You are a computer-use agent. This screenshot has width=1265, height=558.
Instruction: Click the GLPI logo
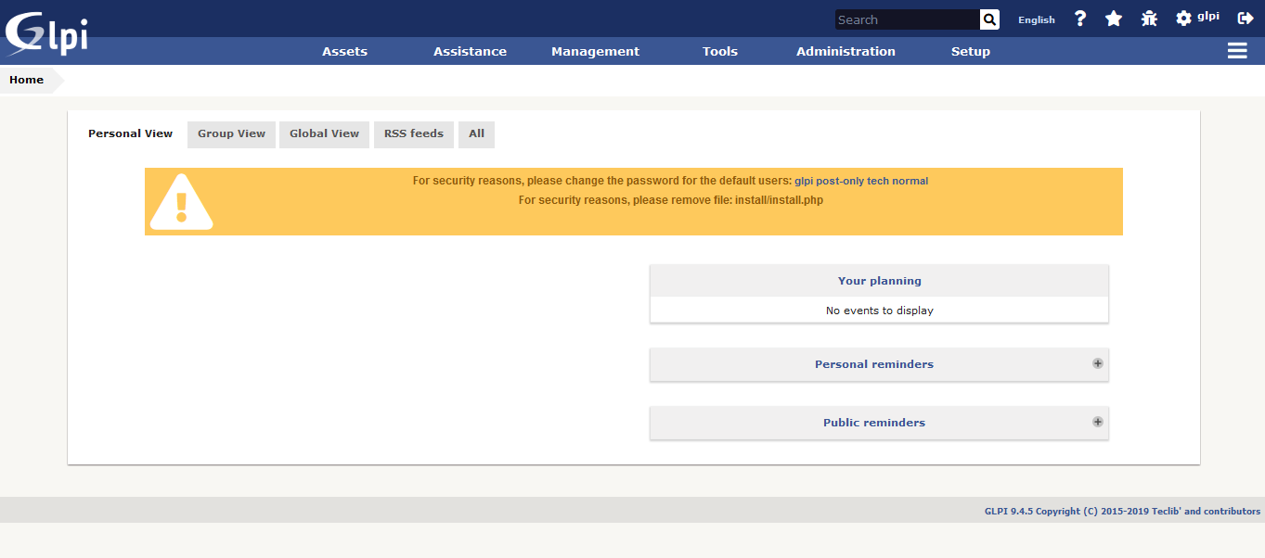46,33
